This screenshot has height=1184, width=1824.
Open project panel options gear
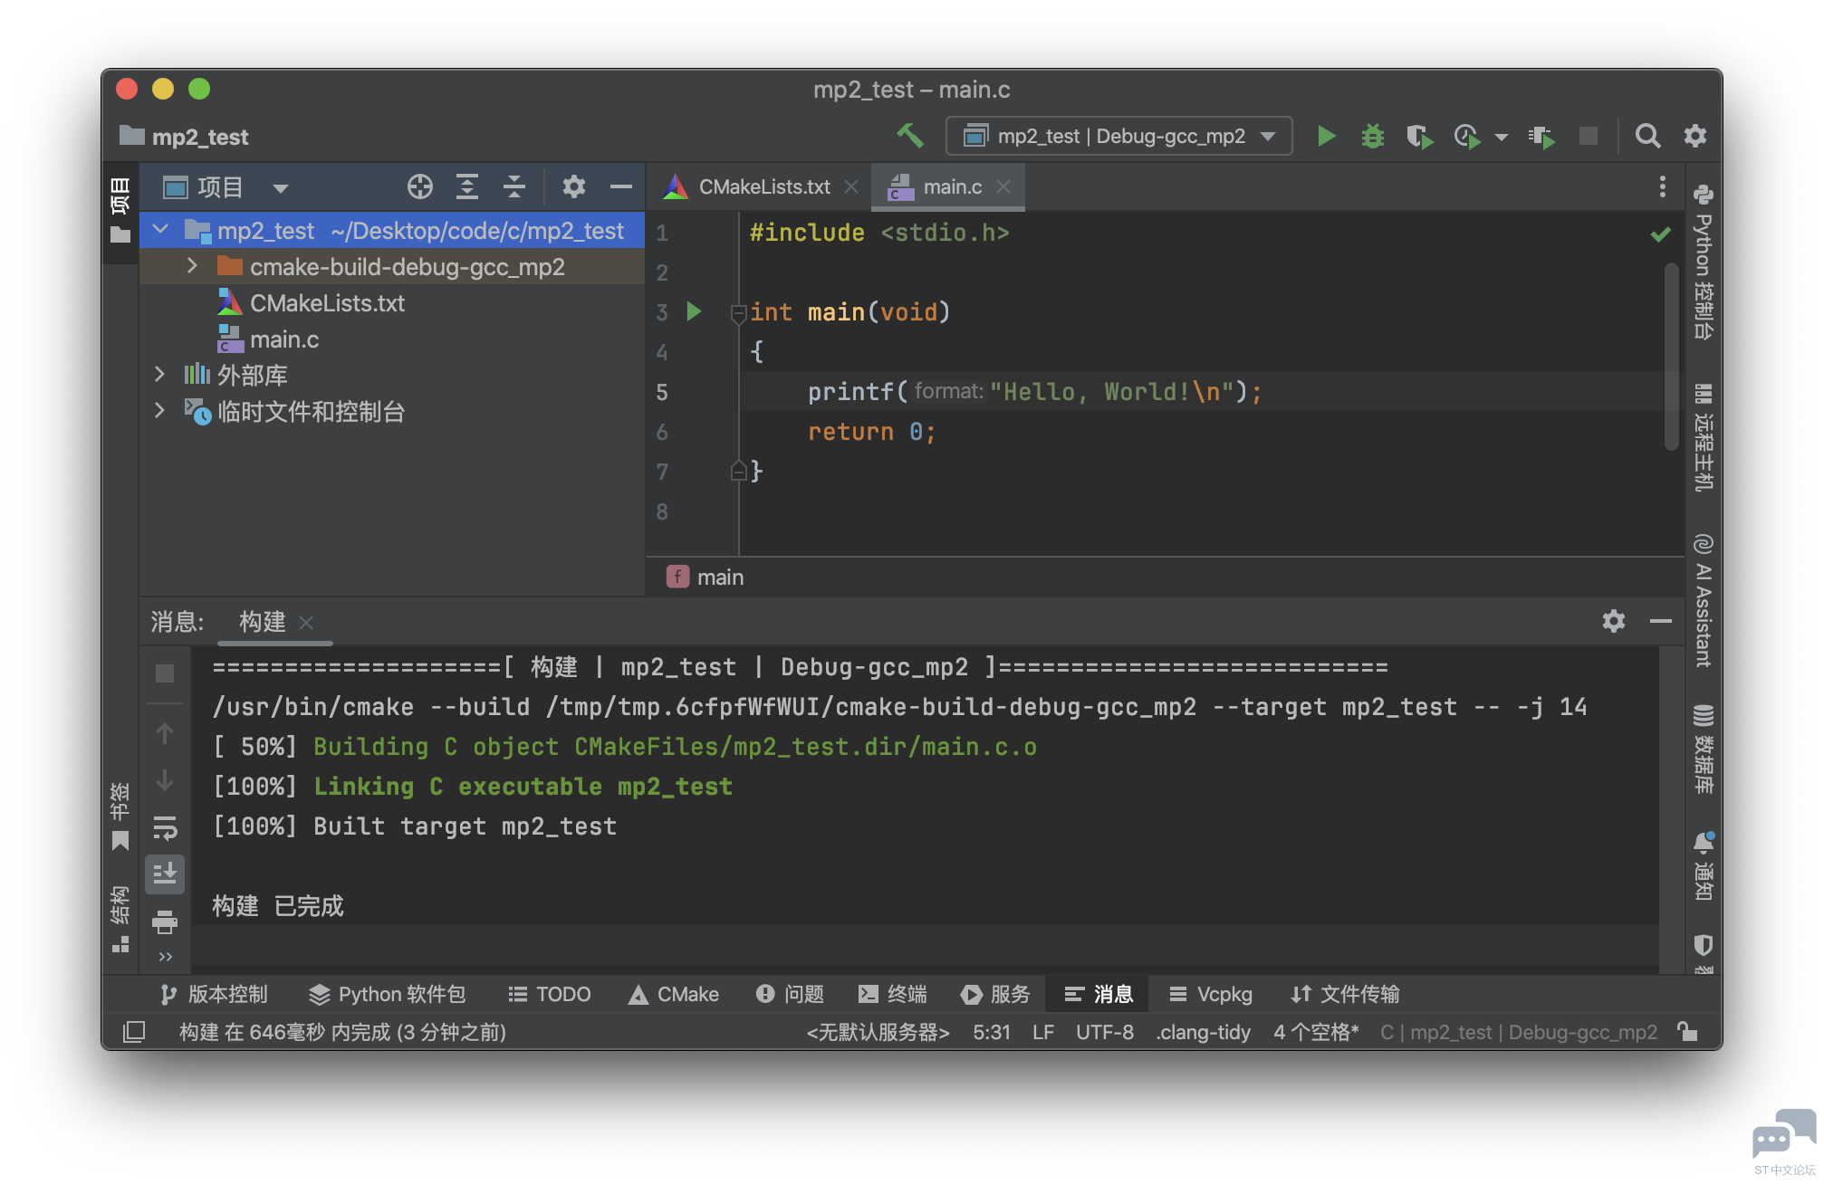[573, 186]
